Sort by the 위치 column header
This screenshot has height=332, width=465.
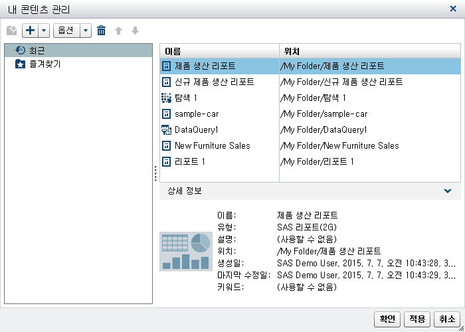[x=369, y=51]
